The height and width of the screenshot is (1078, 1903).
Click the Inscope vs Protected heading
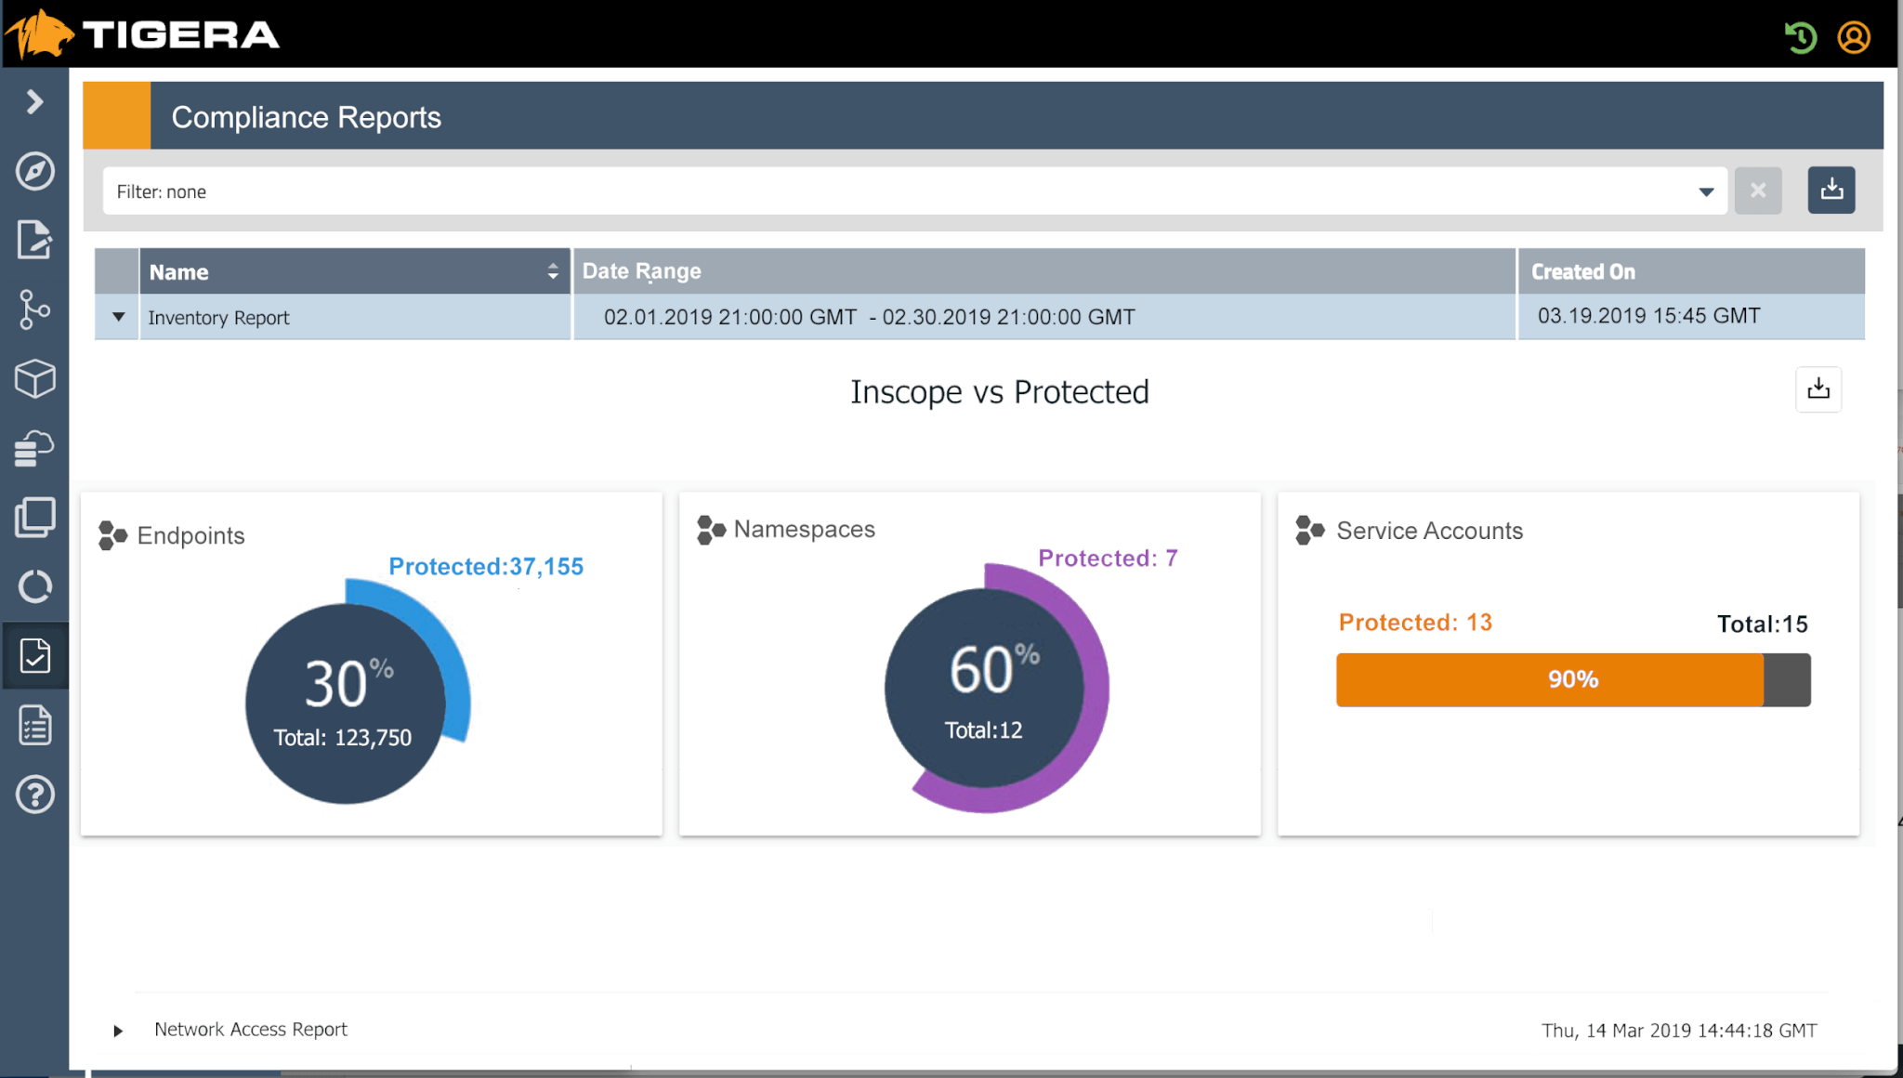(1000, 392)
